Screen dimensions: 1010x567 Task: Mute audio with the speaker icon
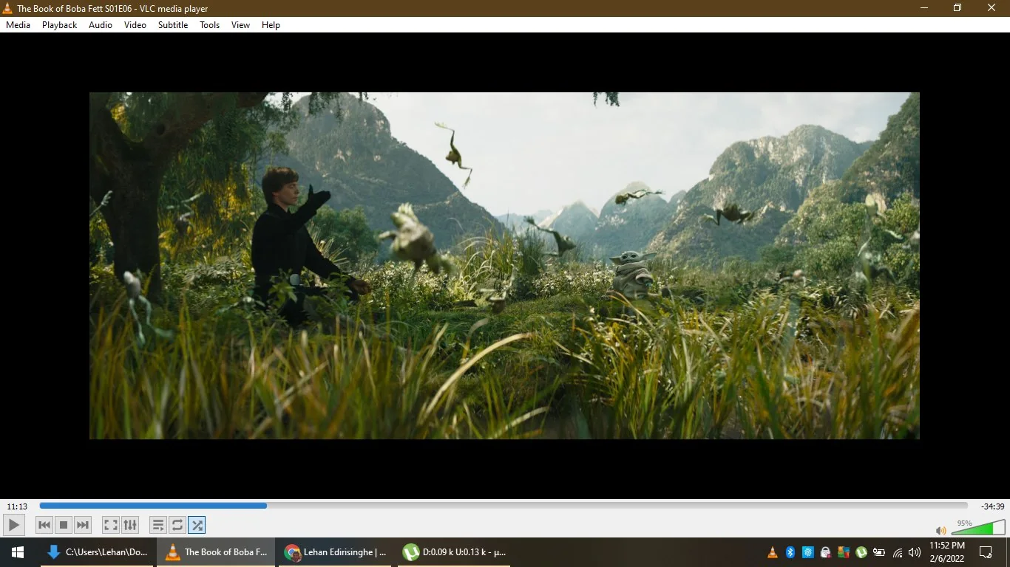(x=941, y=530)
